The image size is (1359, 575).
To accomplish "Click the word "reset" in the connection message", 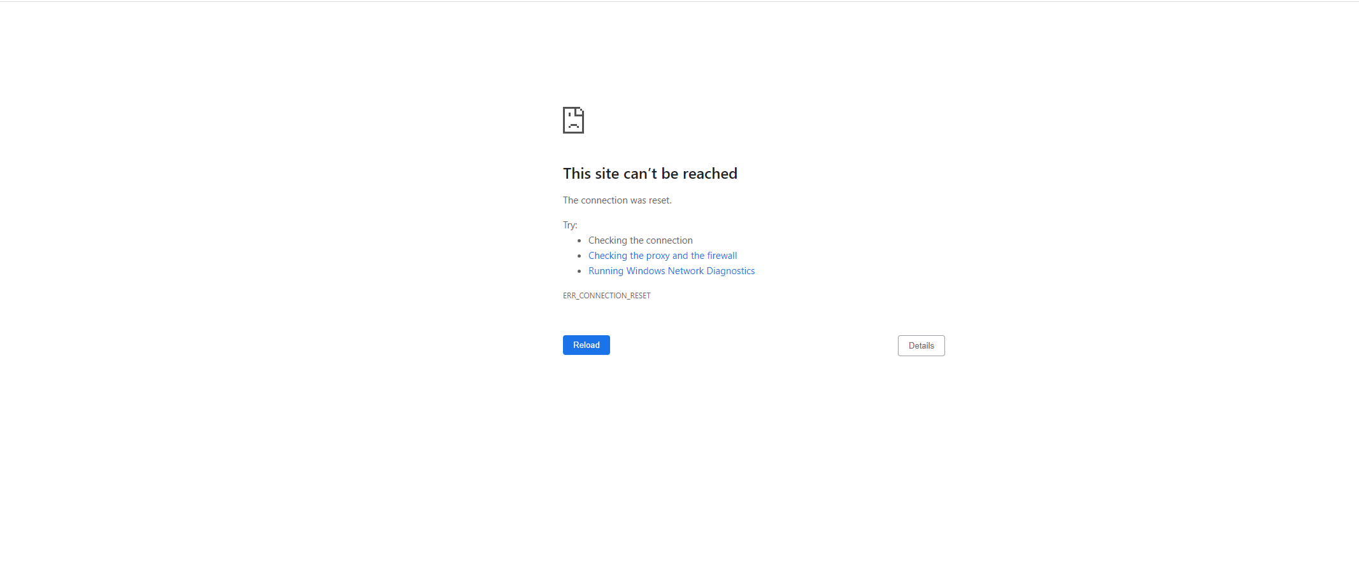I will [659, 200].
